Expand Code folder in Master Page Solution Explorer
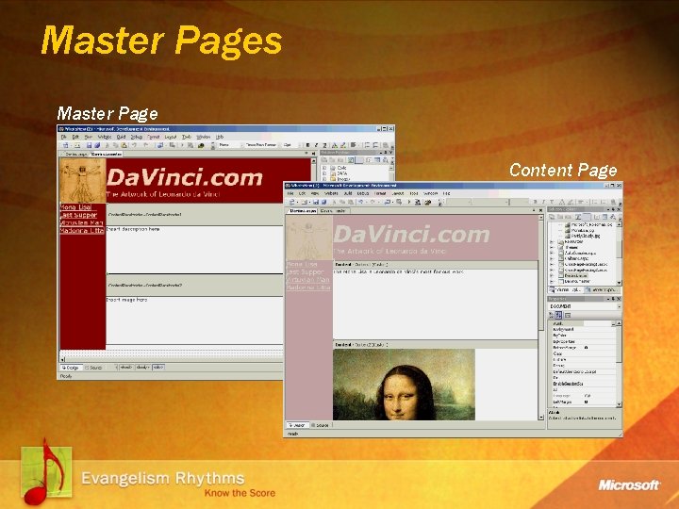The height and width of the screenshot is (509, 679). [x=324, y=168]
